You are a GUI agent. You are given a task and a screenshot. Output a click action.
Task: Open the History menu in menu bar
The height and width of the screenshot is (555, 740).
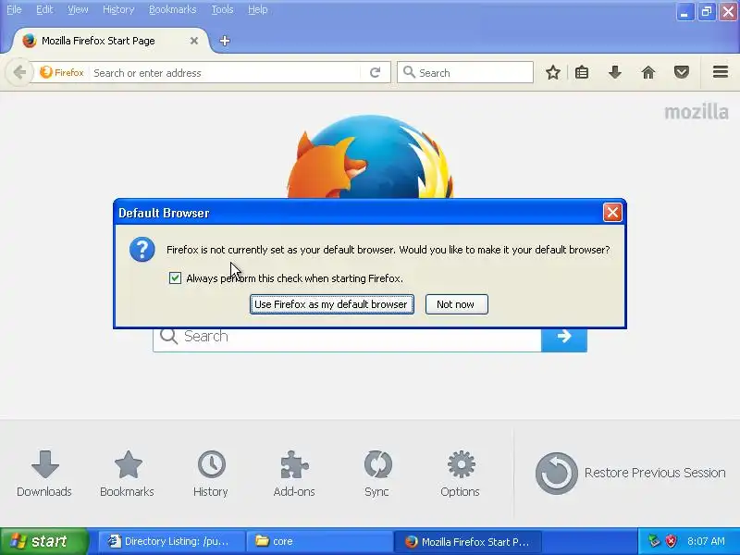118,9
